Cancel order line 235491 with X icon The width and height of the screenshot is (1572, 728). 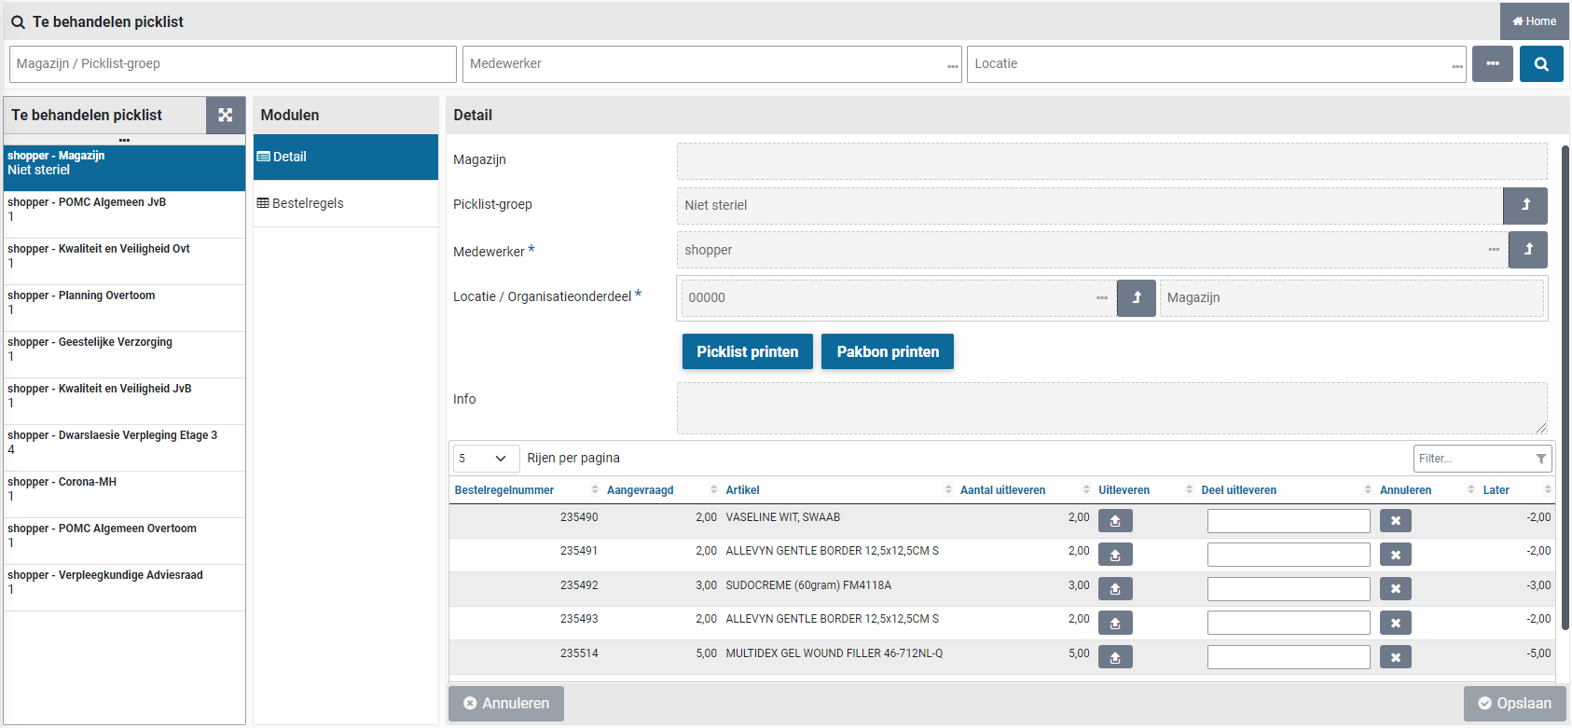click(x=1395, y=555)
